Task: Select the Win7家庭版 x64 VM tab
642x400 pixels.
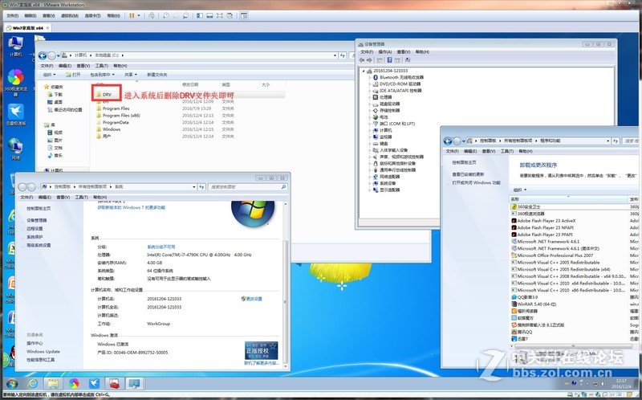Action: coord(27,28)
